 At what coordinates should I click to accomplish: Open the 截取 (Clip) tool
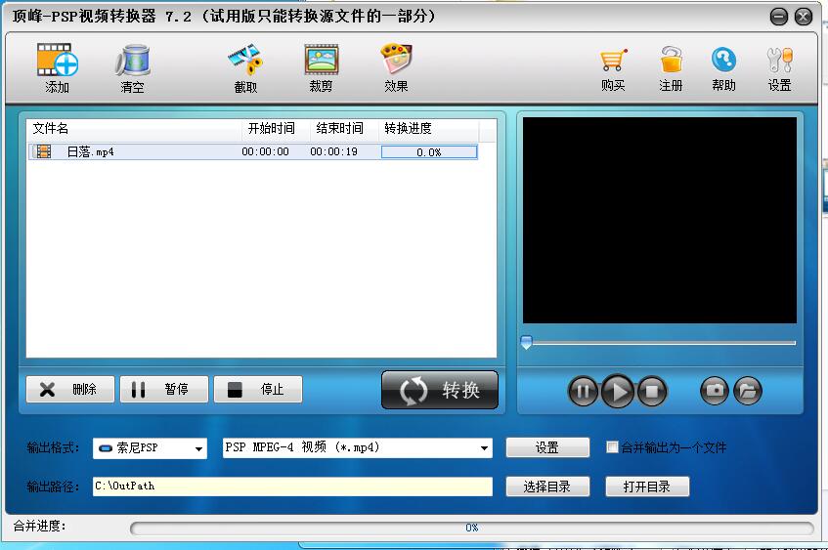click(245, 64)
